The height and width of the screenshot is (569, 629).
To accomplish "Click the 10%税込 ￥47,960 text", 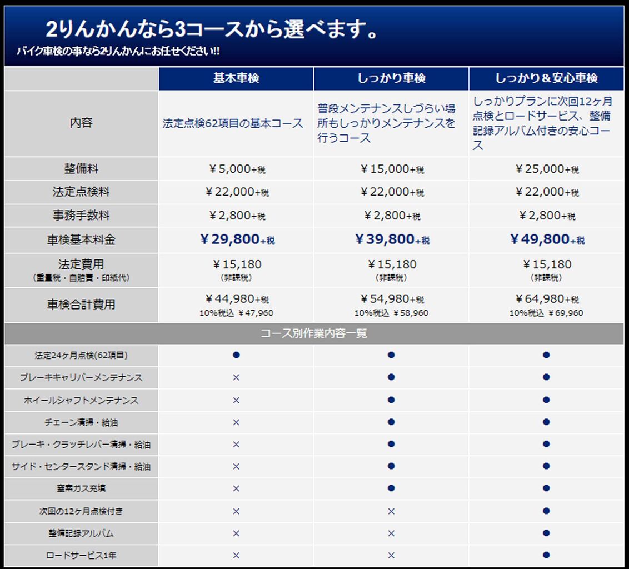I will [236, 313].
